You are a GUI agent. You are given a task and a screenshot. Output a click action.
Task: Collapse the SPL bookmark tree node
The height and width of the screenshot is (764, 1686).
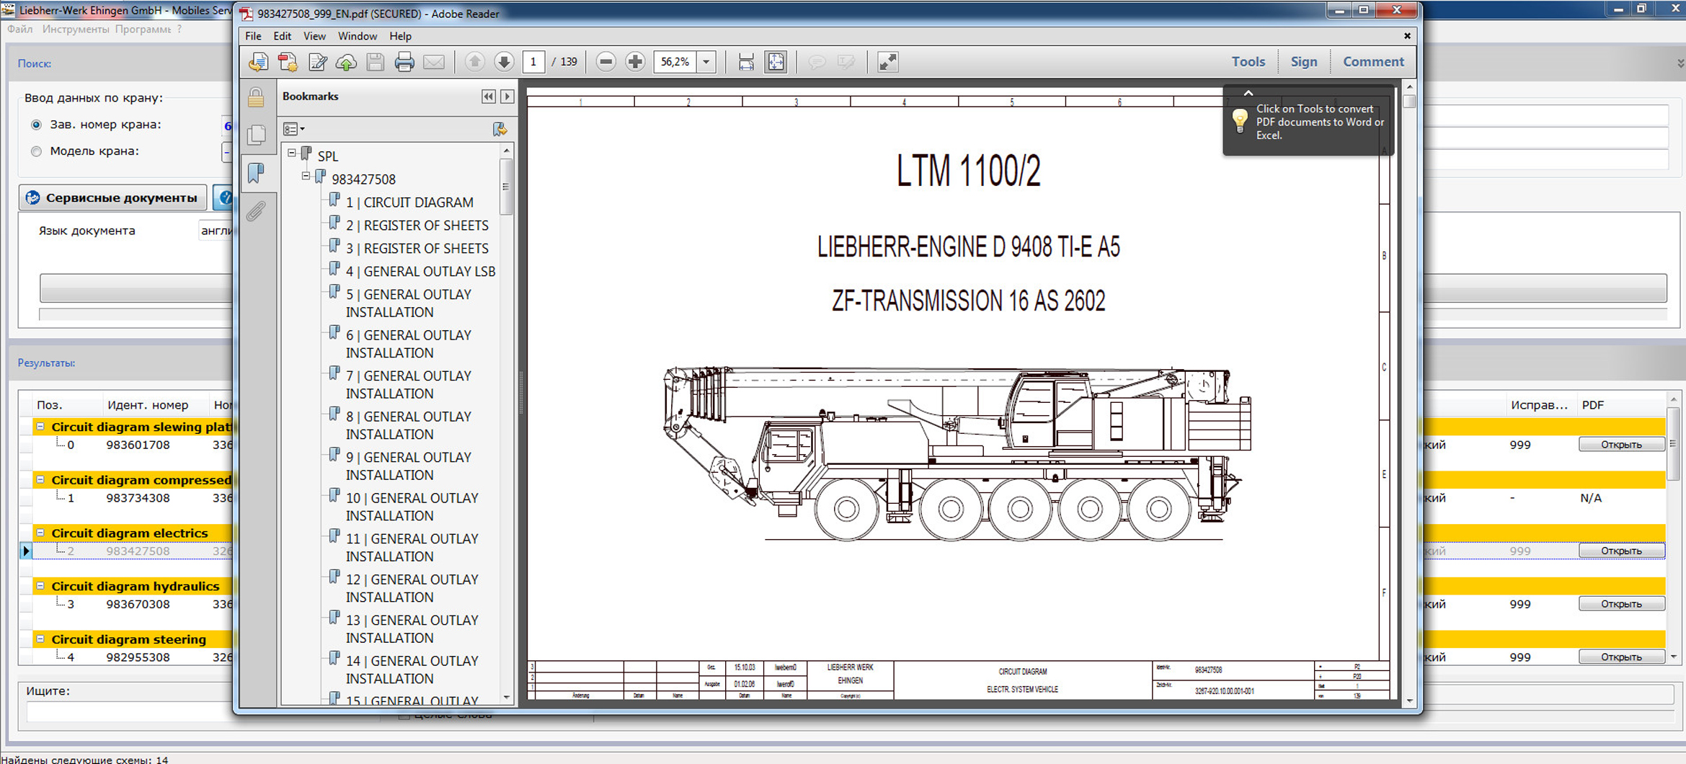(x=292, y=153)
